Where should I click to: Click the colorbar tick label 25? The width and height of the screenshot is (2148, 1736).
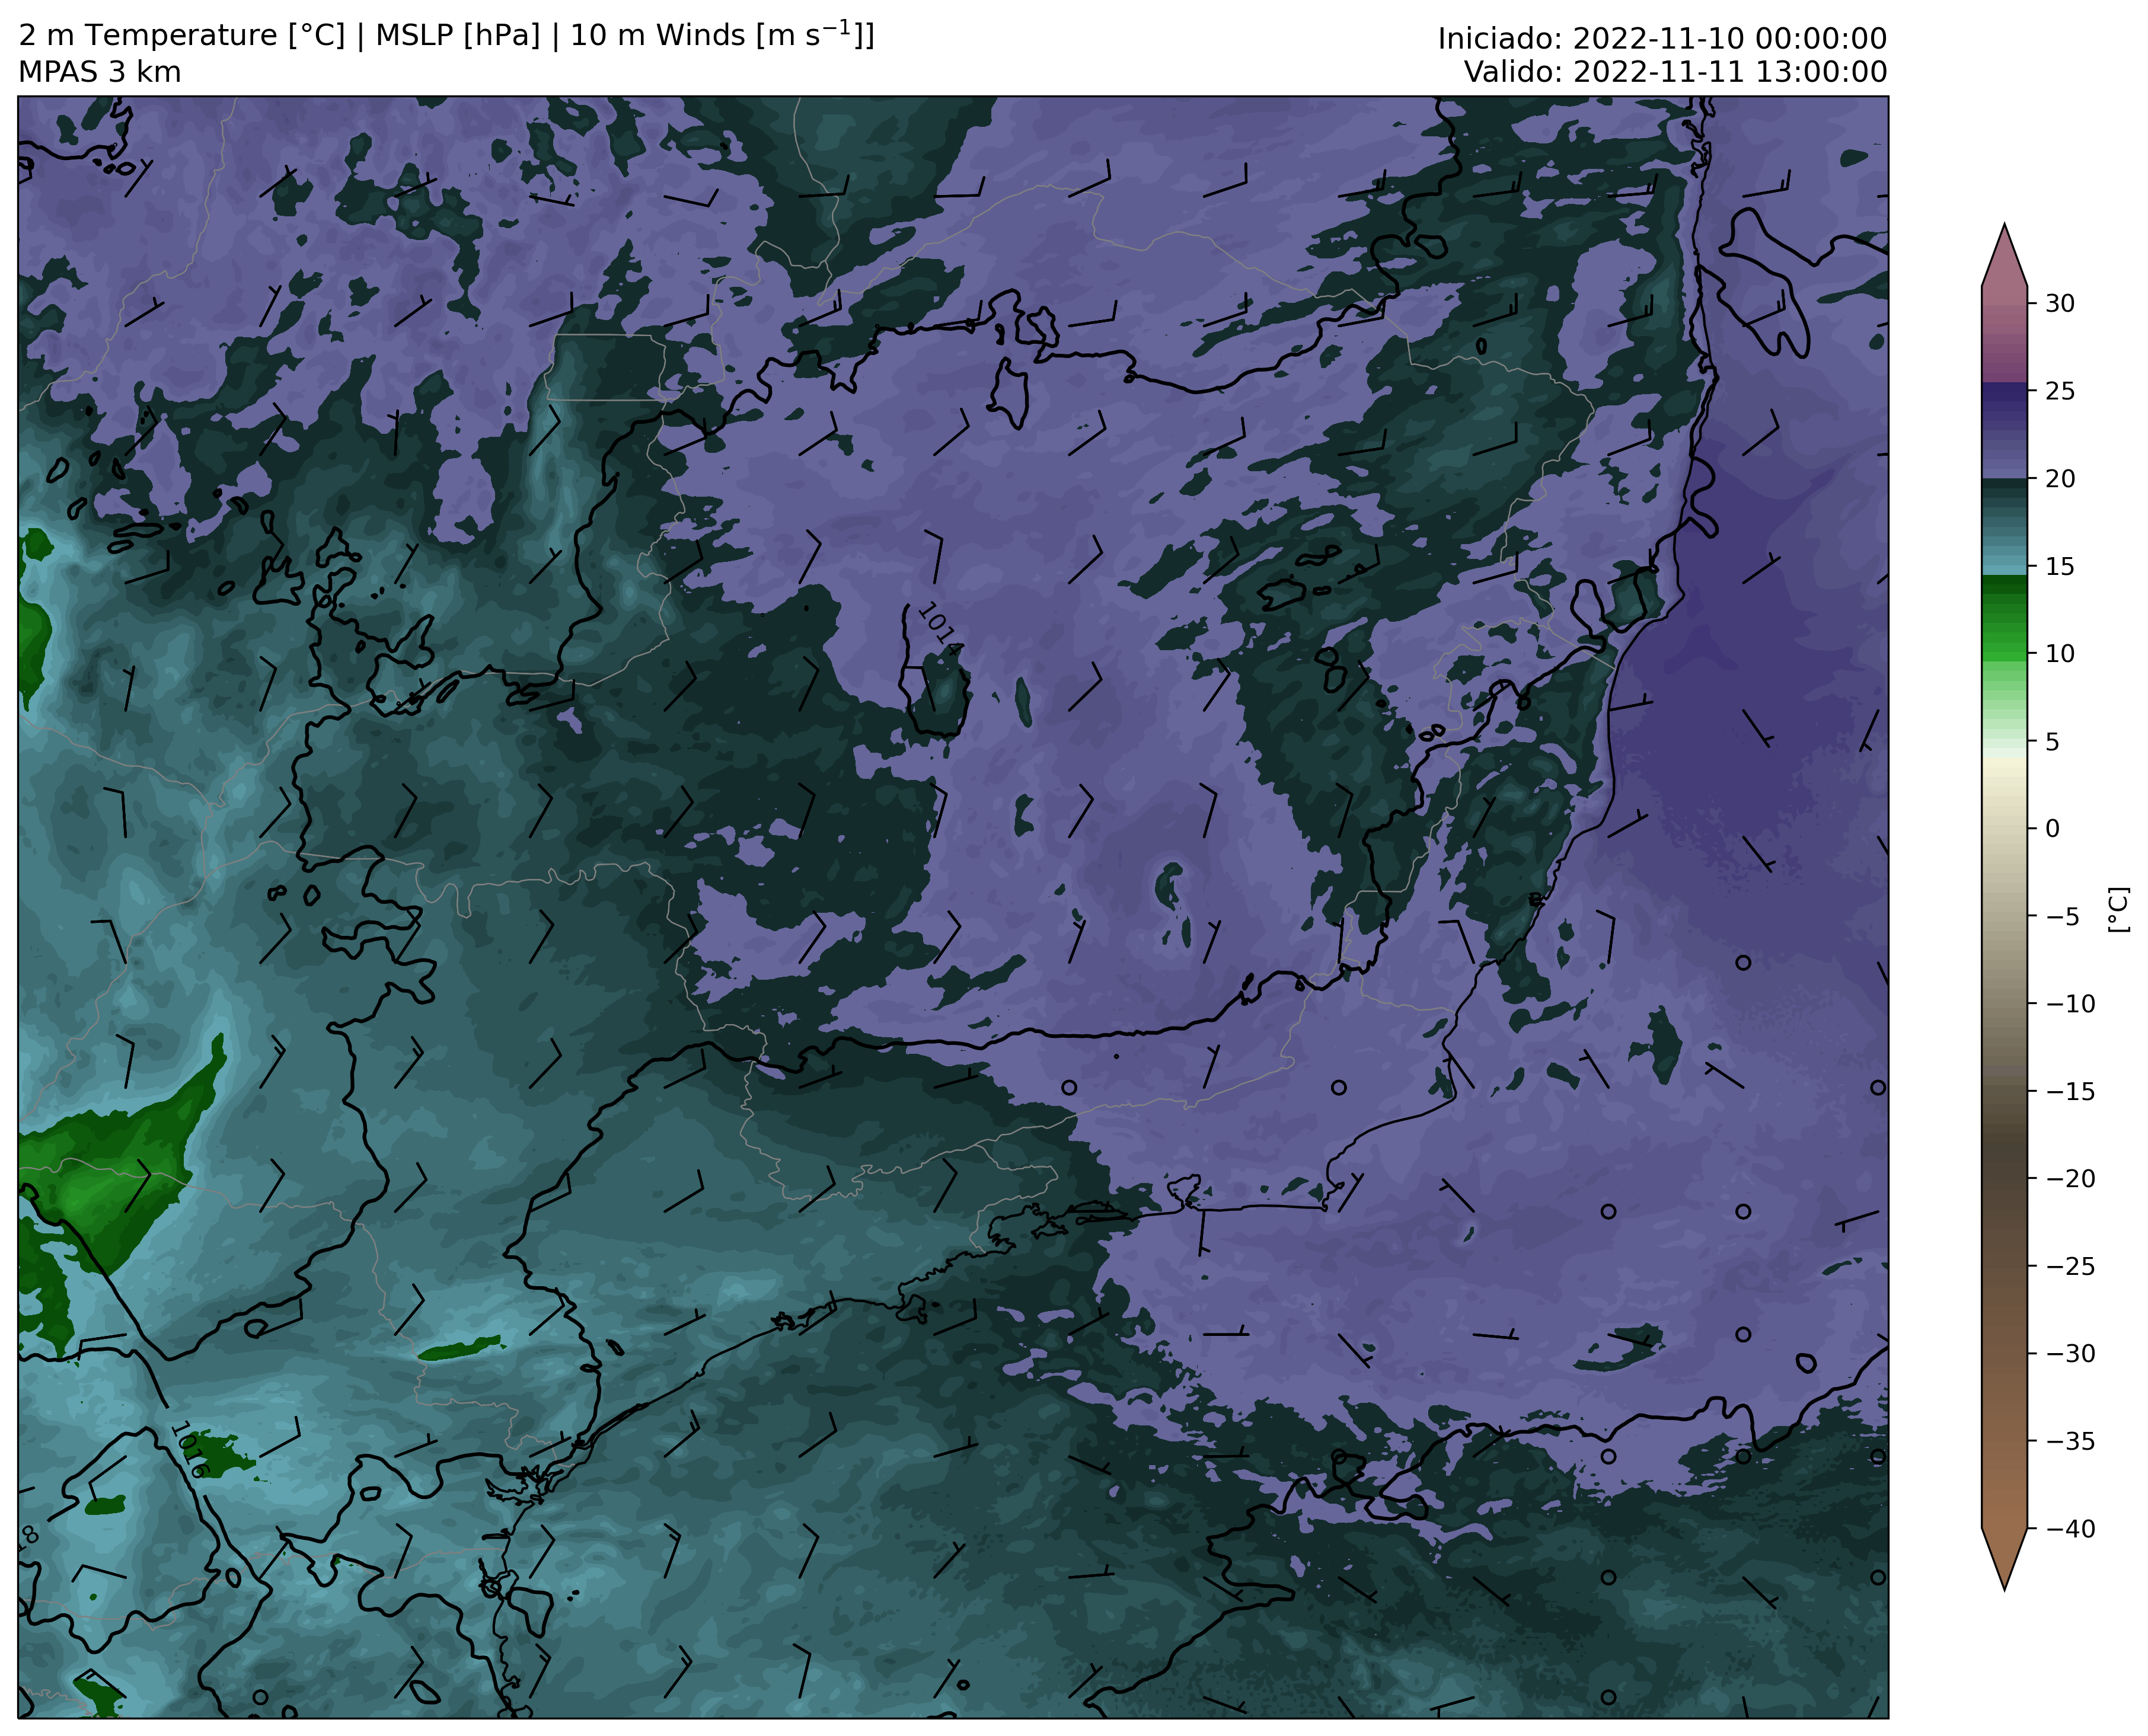[2059, 391]
